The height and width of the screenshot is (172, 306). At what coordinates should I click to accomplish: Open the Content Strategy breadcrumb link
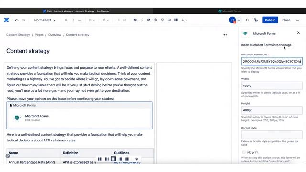pyautogui.click(x=18, y=35)
